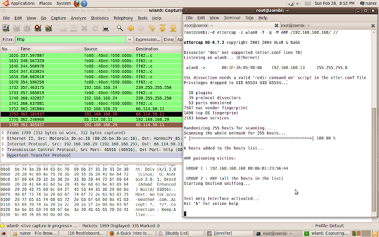The image size is (379, 237).
Task: Select packet 1753 black row
Action: pyautogui.click(x=91, y=114)
